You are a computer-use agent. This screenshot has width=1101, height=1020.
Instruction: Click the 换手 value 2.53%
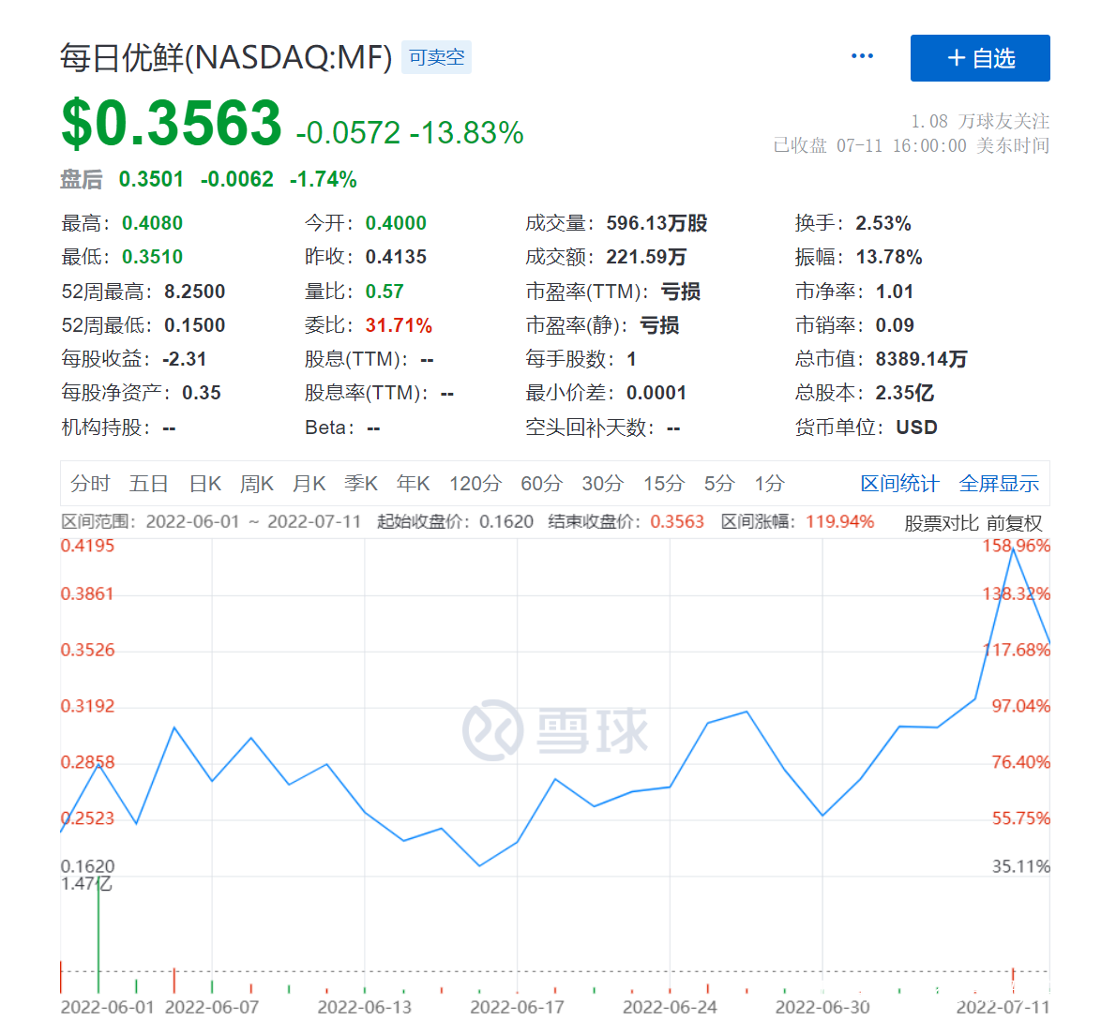[882, 223]
